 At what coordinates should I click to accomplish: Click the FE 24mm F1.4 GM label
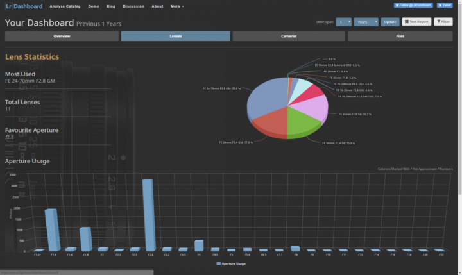[235, 142]
